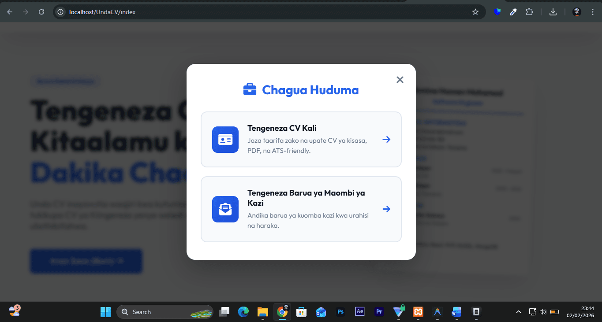The width and height of the screenshot is (602, 322).
Task: Choose the Tengeneza CV Kali service
Action: [x=301, y=139]
